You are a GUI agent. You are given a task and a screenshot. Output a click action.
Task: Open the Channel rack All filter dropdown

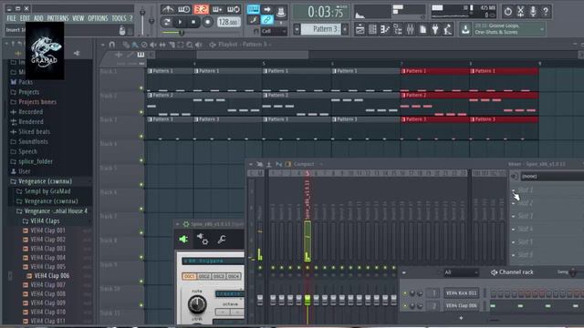pos(461,272)
